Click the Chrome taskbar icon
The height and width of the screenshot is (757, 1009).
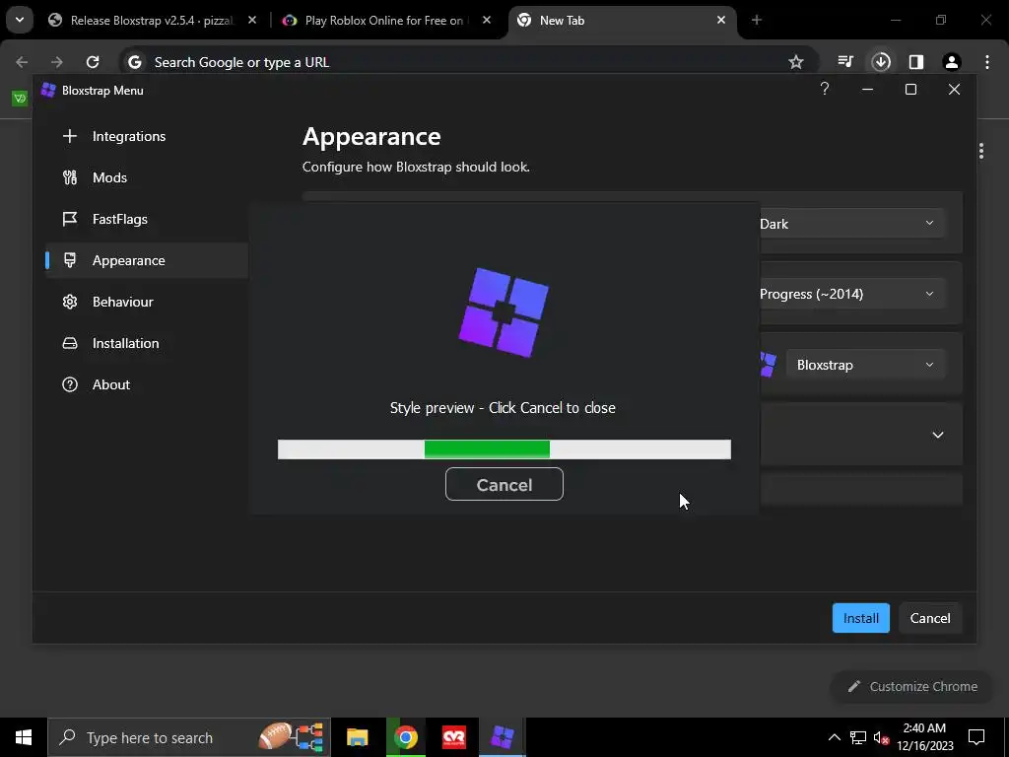(406, 737)
